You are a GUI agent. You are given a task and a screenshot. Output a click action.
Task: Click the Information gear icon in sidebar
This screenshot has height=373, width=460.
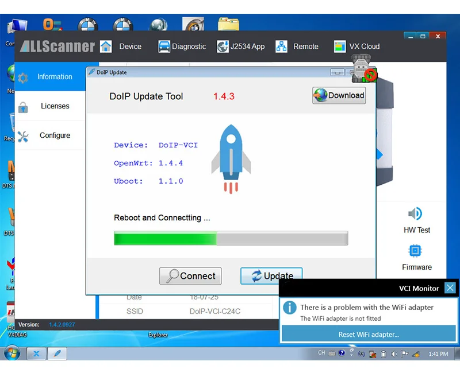coord(22,77)
